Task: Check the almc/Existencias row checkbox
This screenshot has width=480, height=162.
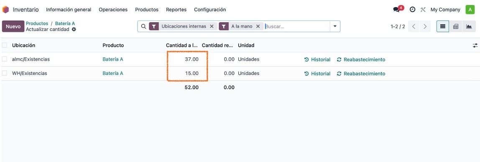Action: point(4,59)
